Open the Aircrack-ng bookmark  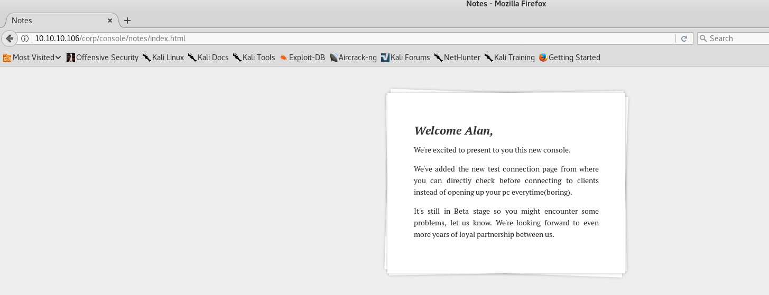point(353,58)
